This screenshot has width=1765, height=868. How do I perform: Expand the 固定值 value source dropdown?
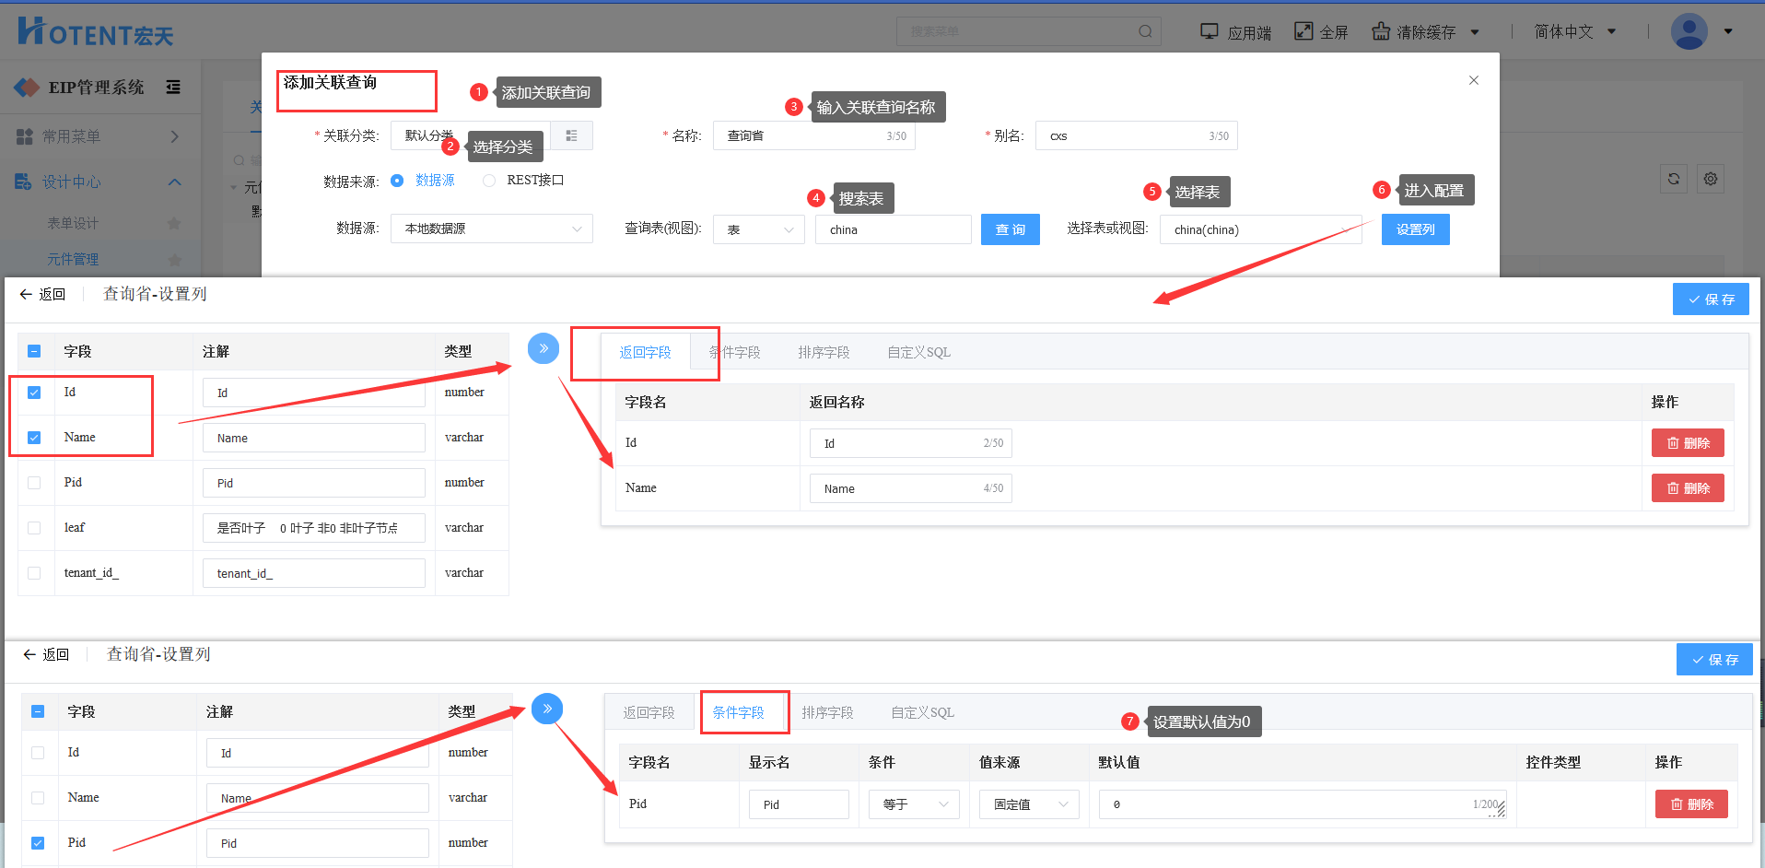[x=1029, y=804]
